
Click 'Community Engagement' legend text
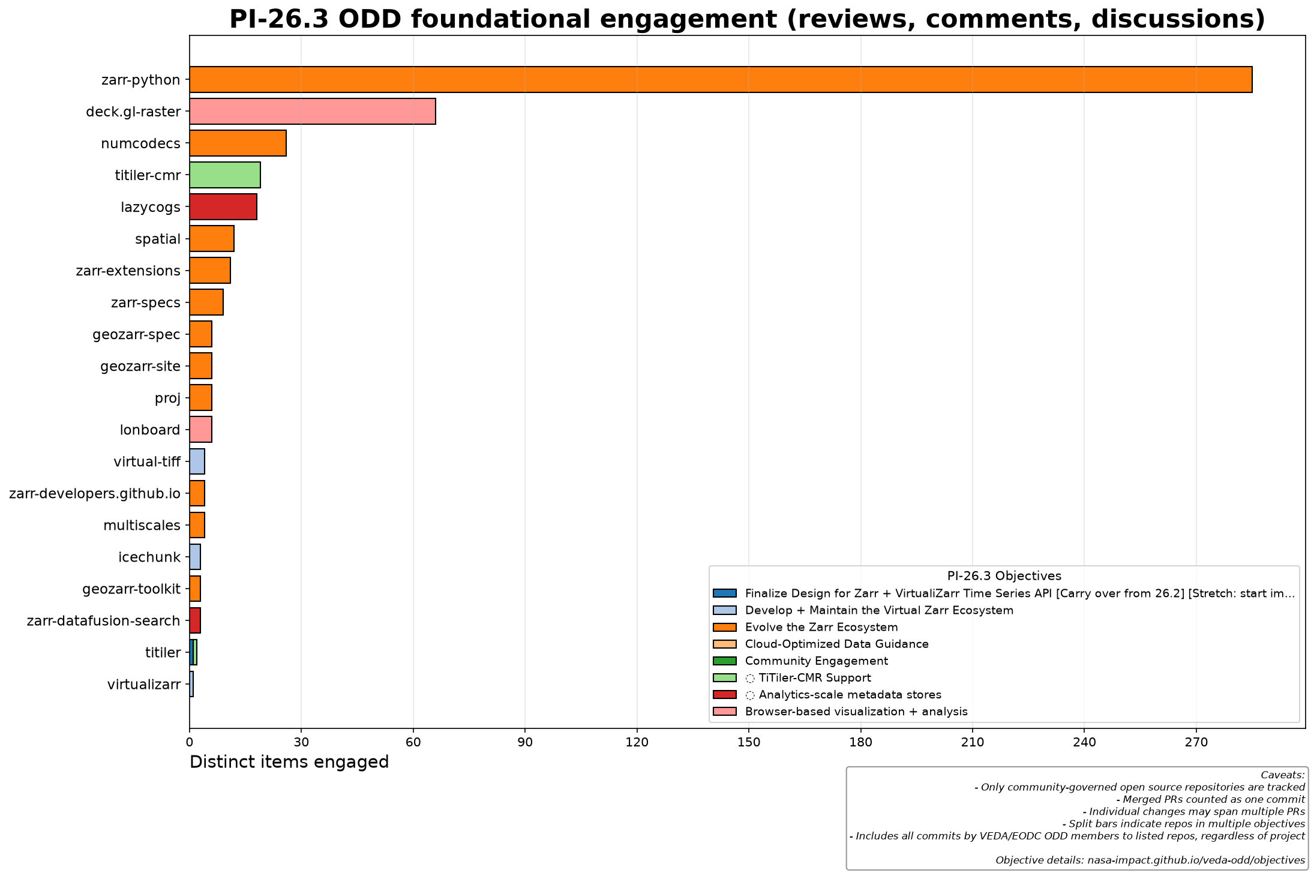point(817,661)
